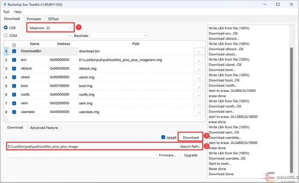Viewport: 299px width, 183px height.
Task: Open the Advanced Feature tab
Action: 44,128
